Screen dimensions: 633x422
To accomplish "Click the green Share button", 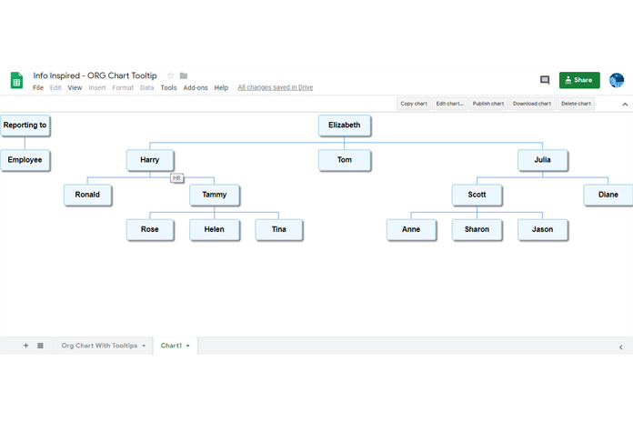I will tap(579, 80).
